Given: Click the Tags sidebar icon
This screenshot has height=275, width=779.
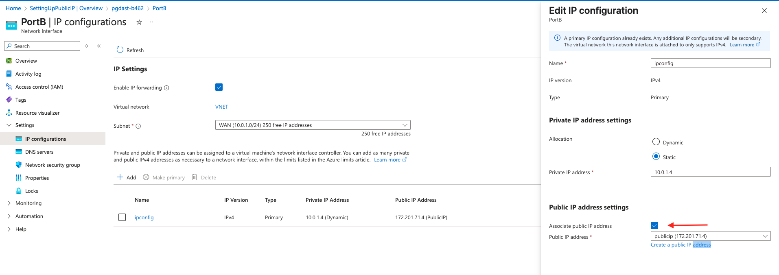Looking at the screenshot, I should click(9, 100).
